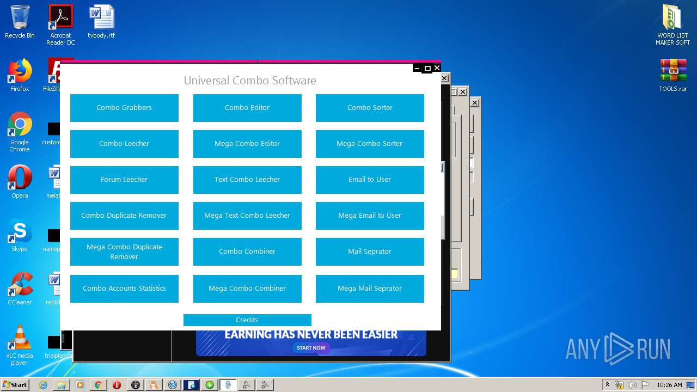Click Opera icon in taskbar
Image resolution: width=697 pixels, height=392 pixels.
(x=117, y=385)
